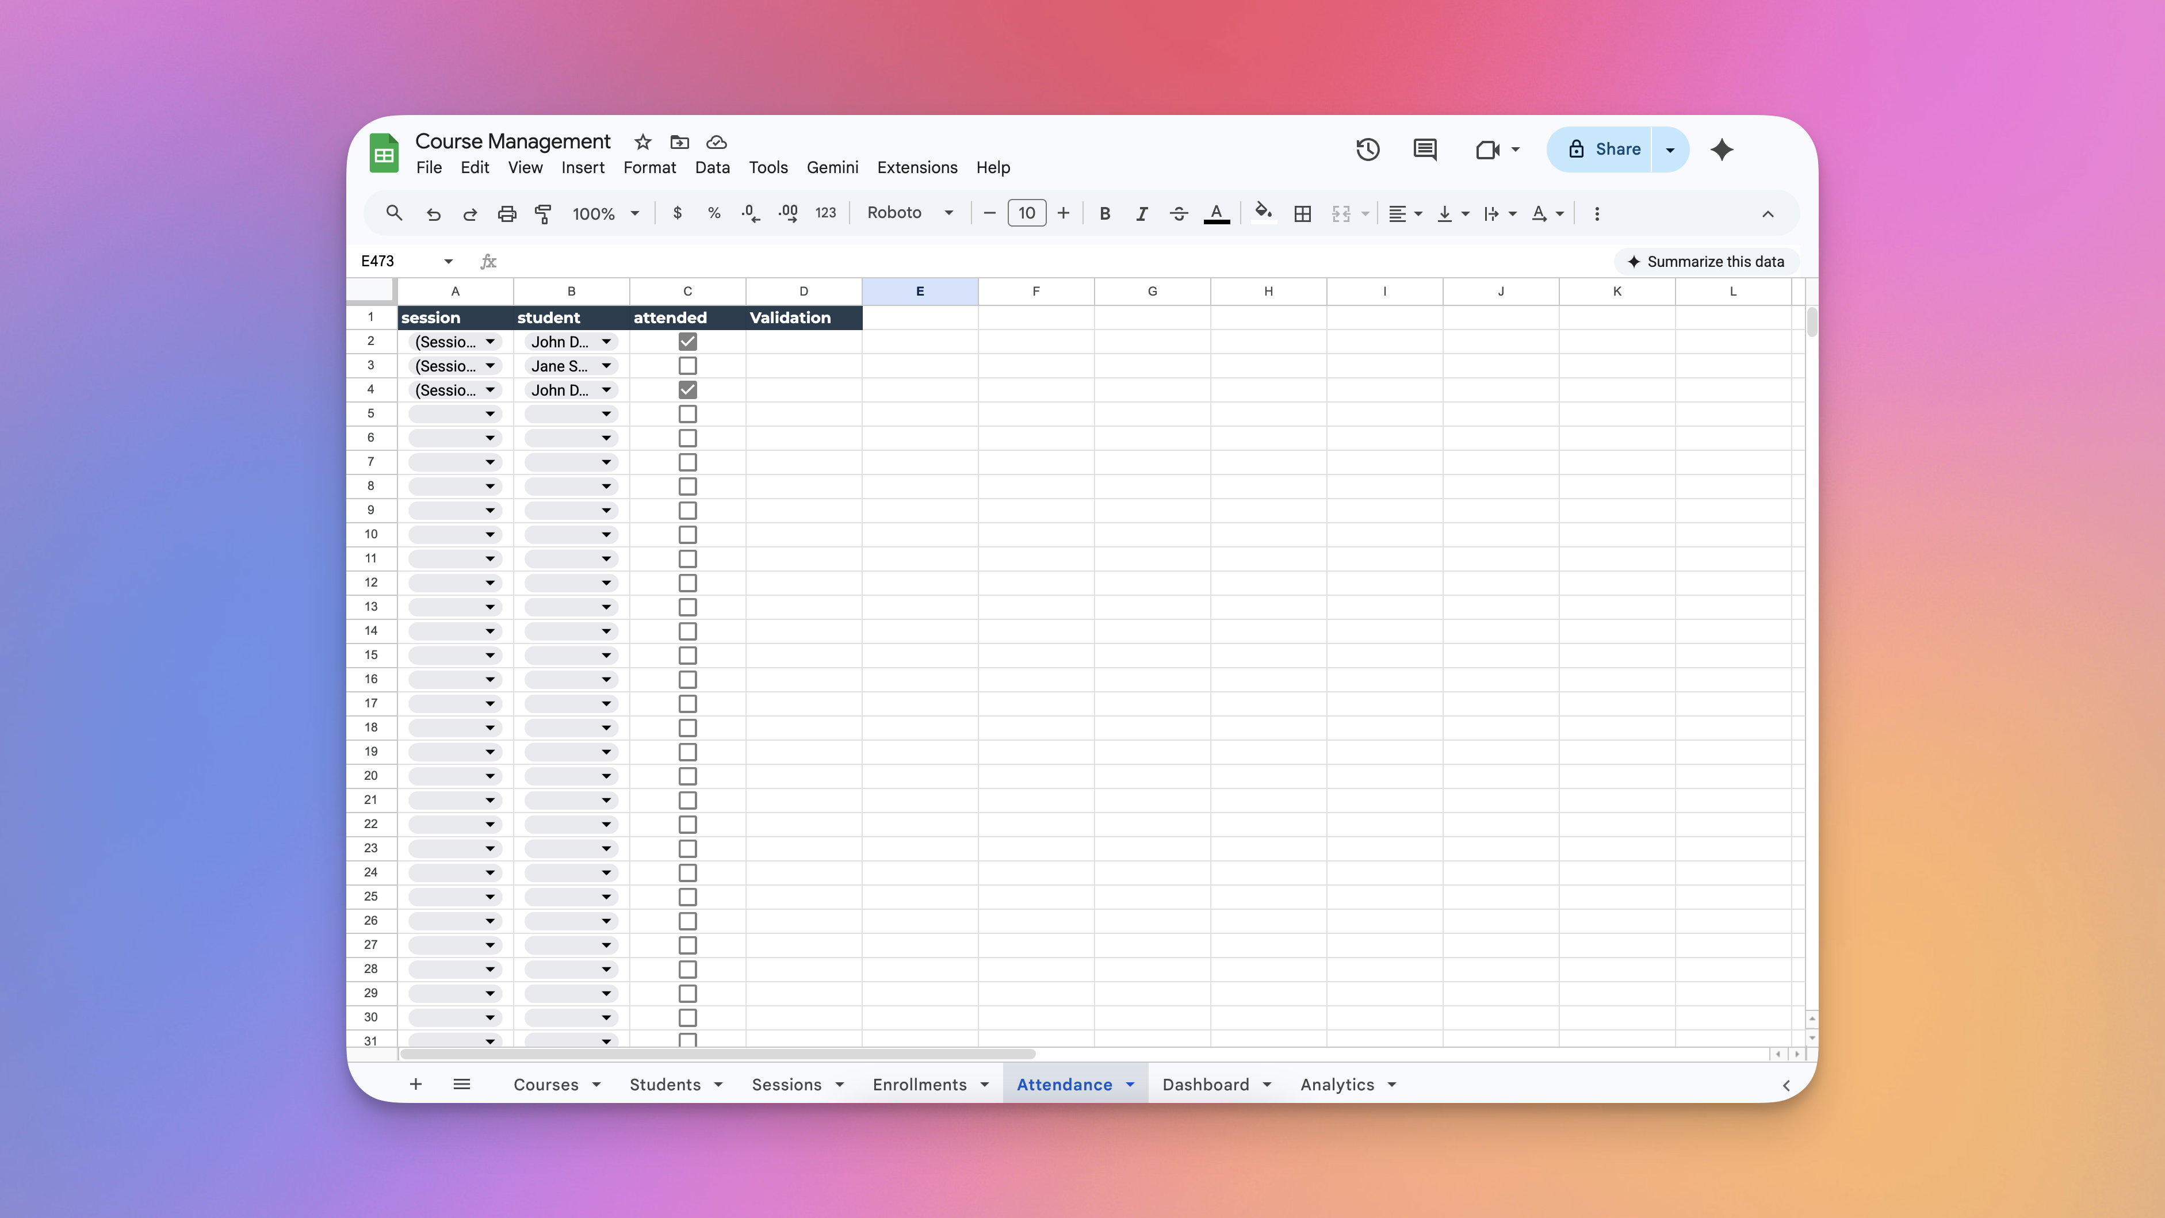Add a new sheet with the plus icon
The height and width of the screenshot is (1218, 2165).
416,1085
